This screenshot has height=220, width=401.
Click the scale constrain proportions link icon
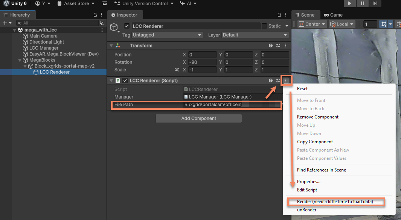[x=177, y=70]
